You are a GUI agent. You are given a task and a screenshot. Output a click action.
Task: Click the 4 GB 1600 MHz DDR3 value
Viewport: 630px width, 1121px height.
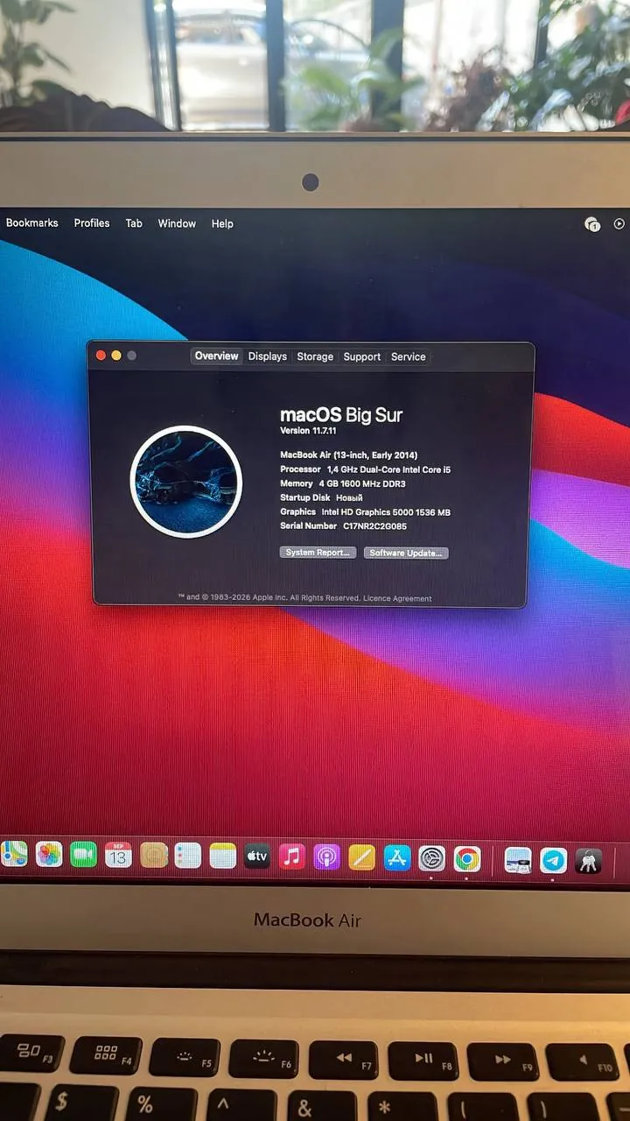click(x=362, y=484)
